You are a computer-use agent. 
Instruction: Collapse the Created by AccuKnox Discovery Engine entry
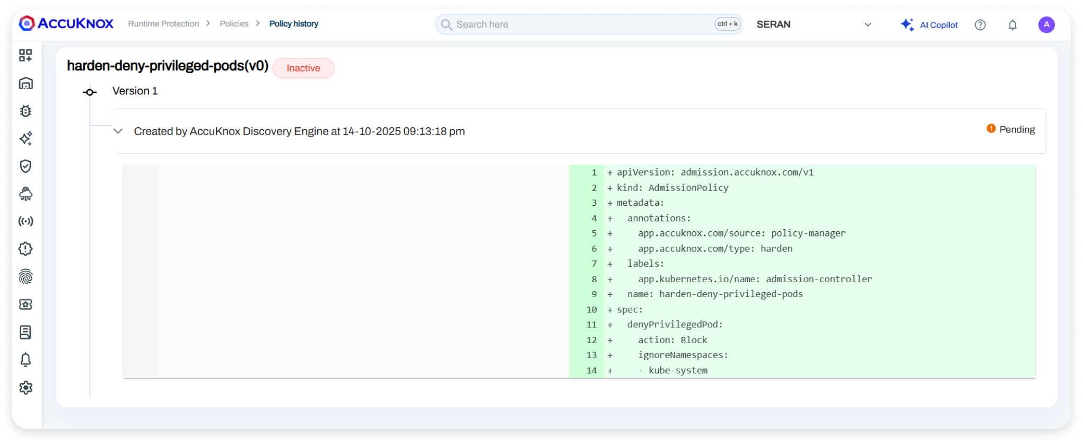pyautogui.click(x=118, y=131)
